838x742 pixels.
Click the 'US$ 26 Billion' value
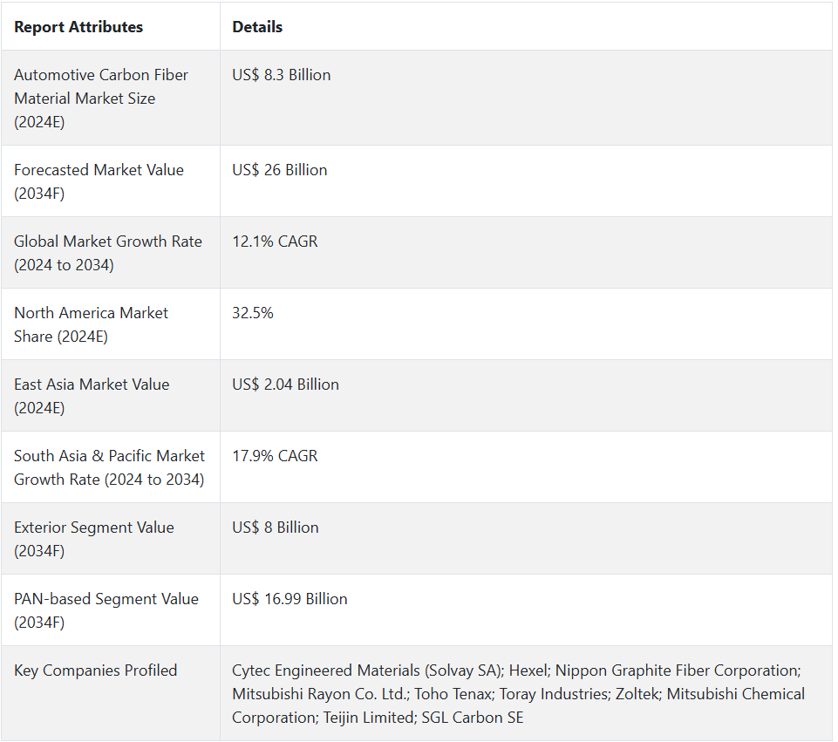pyautogui.click(x=280, y=170)
